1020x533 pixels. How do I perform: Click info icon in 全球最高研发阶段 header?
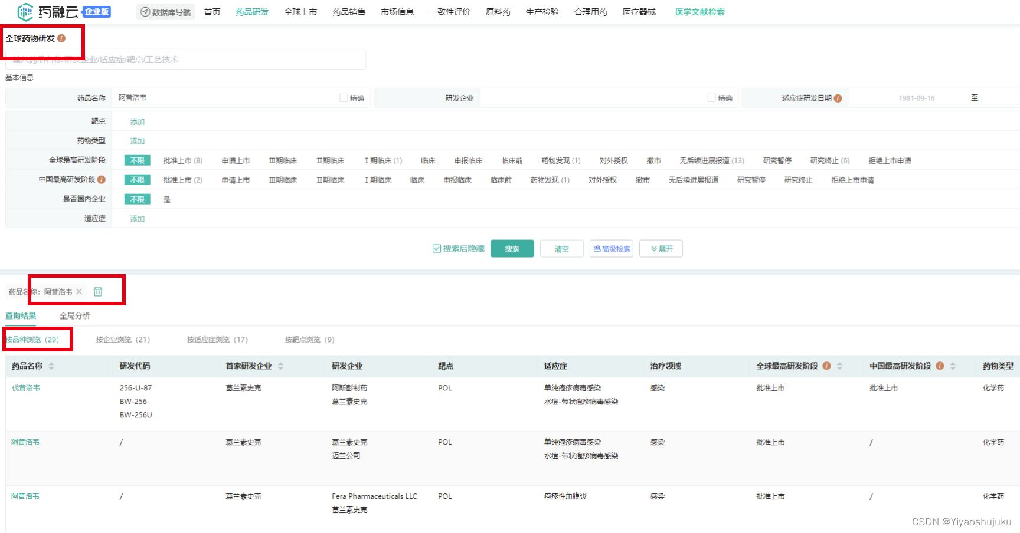pos(826,366)
